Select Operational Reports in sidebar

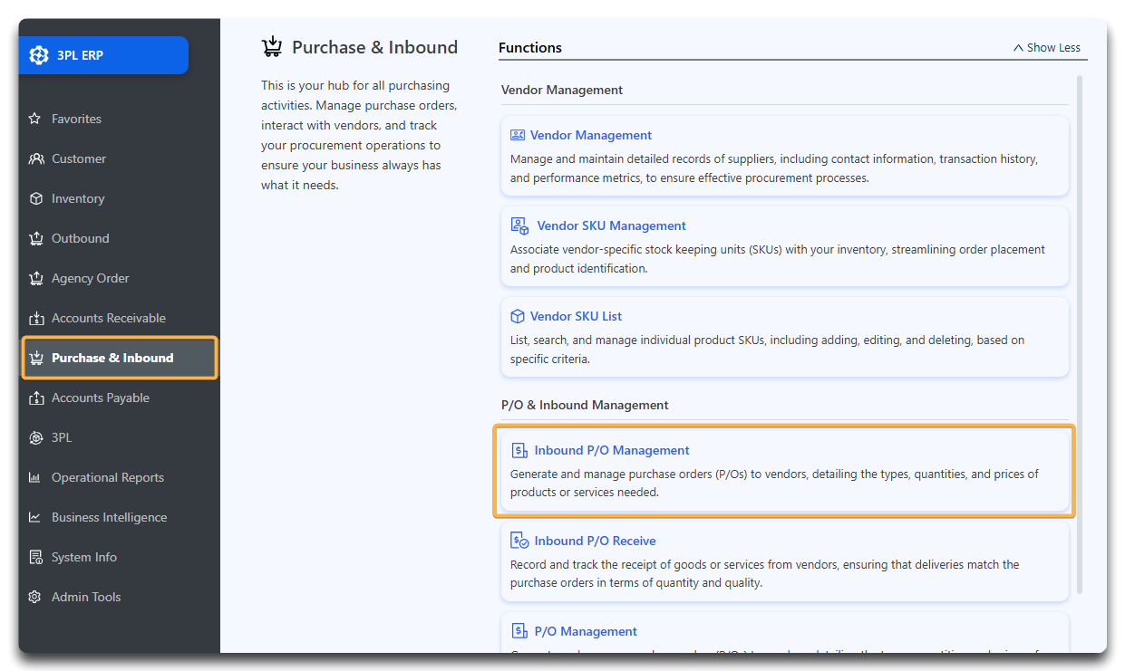[107, 477]
